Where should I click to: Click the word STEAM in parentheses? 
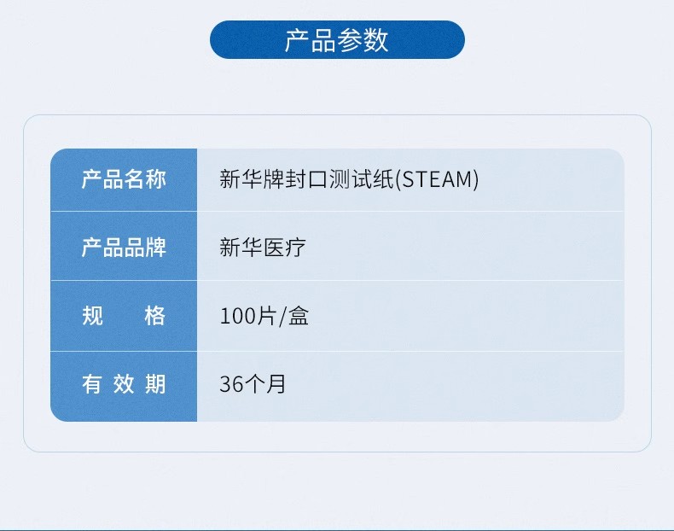(x=440, y=180)
